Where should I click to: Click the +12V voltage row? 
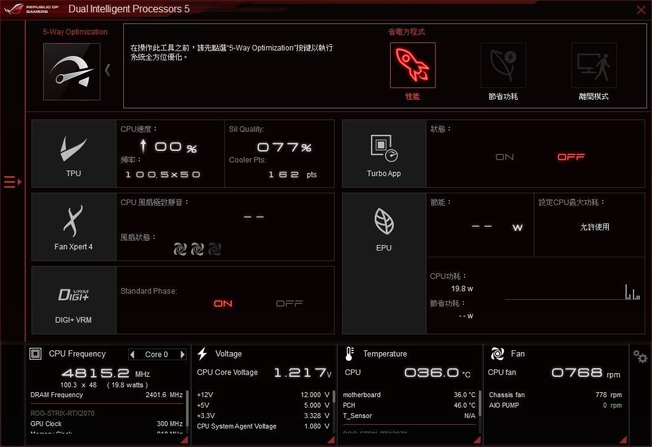[263, 395]
